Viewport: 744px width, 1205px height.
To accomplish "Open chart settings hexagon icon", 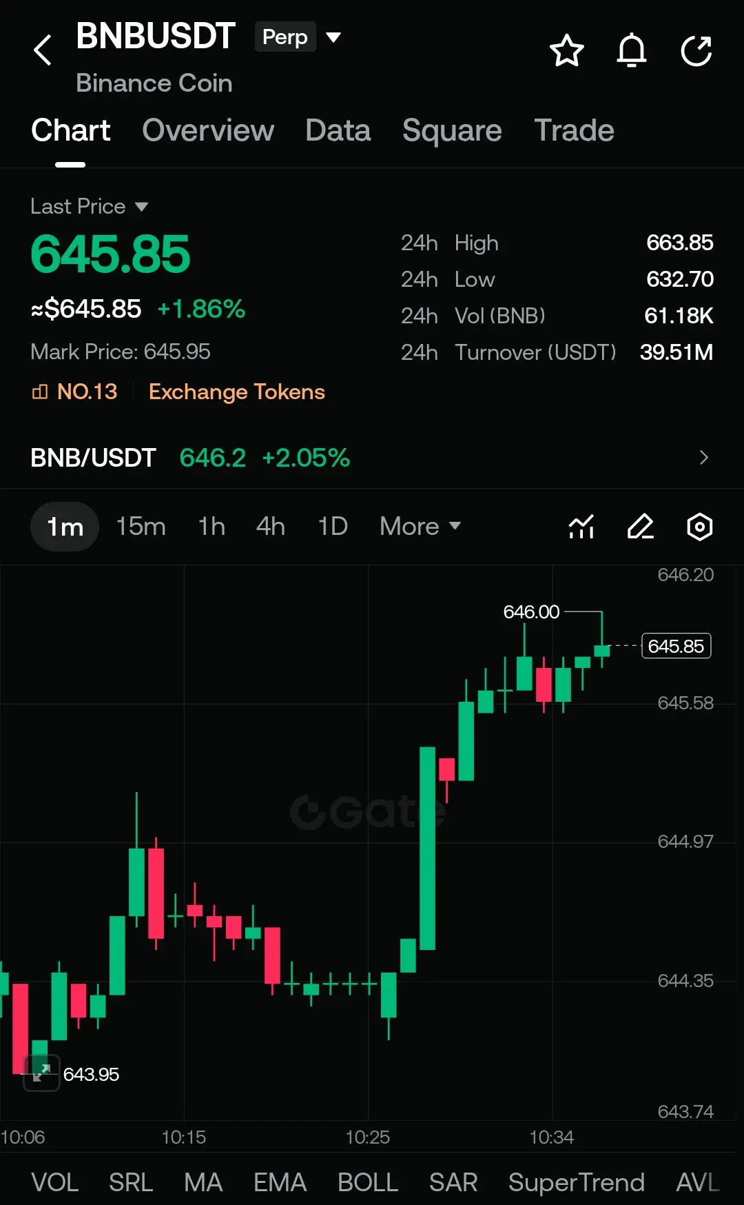I will 700,527.
